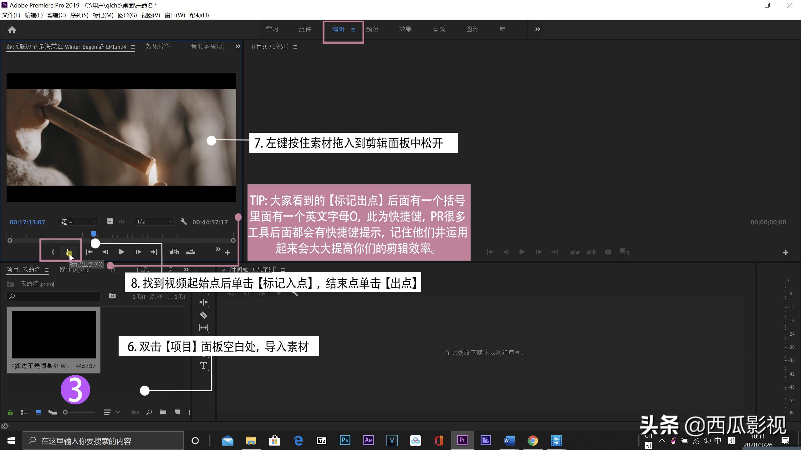801x450 pixels.
Task: Switch to the 颜色 workspace tab
Action: coord(372,29)
